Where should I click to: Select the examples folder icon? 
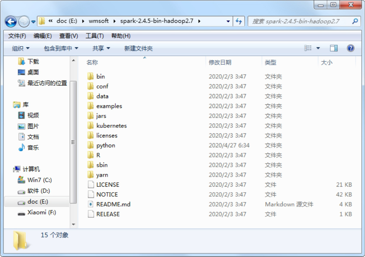tap(91, 106)
